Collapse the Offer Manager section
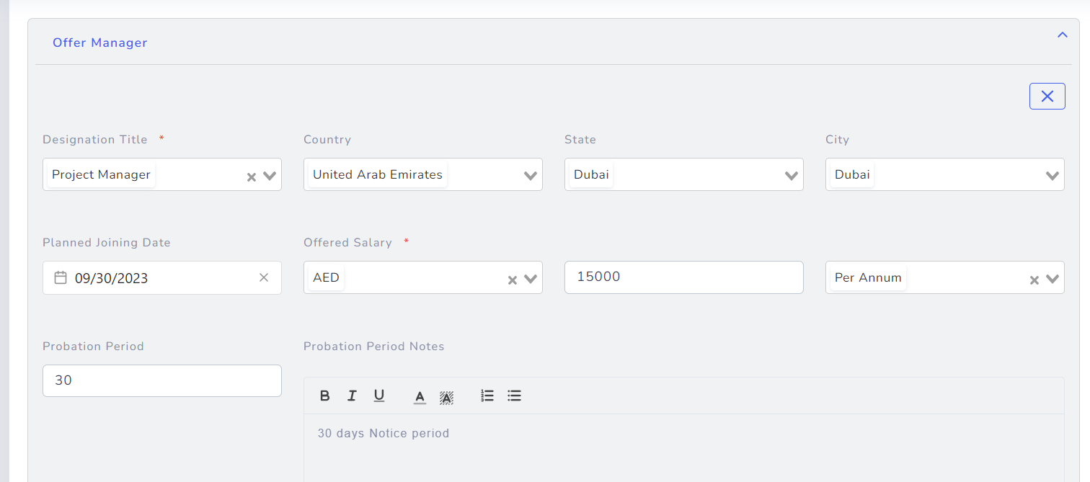This screenshot has width=1090, height=482. (1062, 35)
